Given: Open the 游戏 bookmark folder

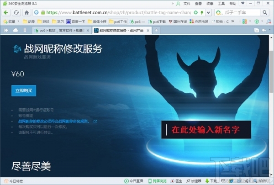Looking at the screenshot, I should (43, 21).
